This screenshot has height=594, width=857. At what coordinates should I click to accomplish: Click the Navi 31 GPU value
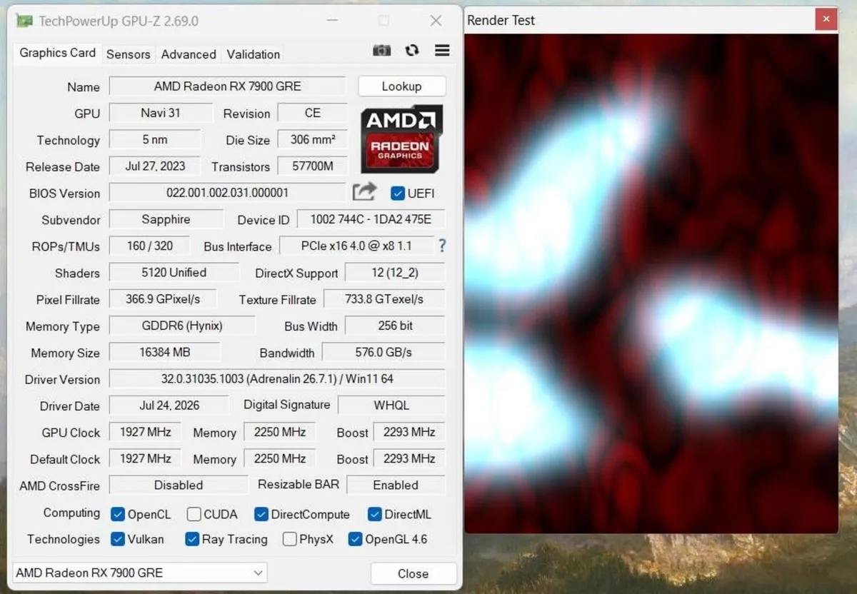click(x=161, y=113)
